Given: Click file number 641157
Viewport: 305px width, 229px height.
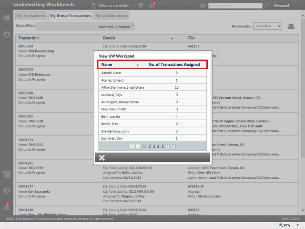Looking at the screenshot, I should click(193, 46).
